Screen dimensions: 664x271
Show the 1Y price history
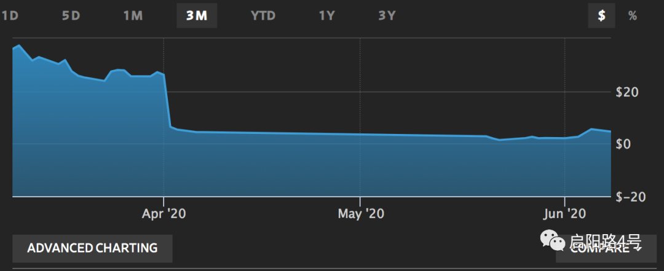pos(327,16)
